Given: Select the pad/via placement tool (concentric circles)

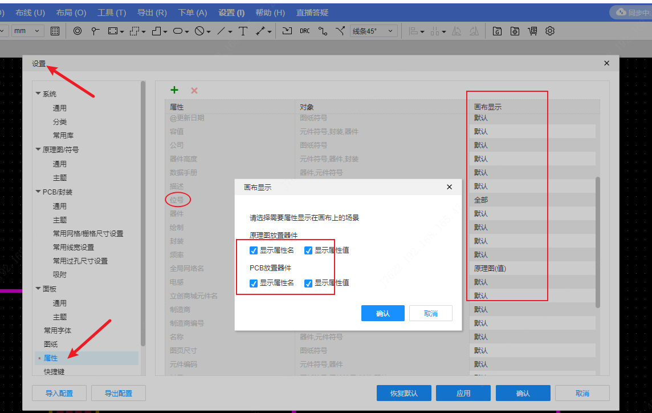Looking at the screenshot, I should click(x=78, y=31).
